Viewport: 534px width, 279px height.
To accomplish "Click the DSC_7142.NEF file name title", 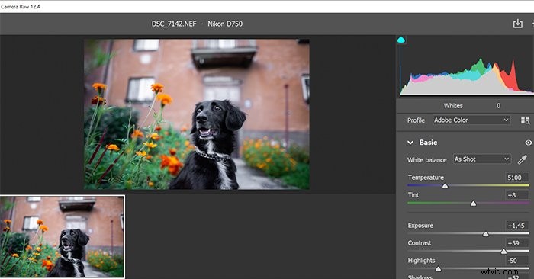I will (x=174, y=24).
